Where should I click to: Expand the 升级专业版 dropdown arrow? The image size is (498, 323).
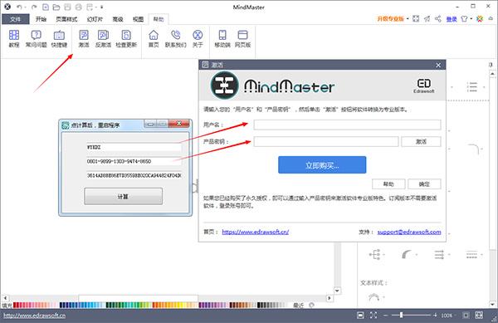[408, 19]
